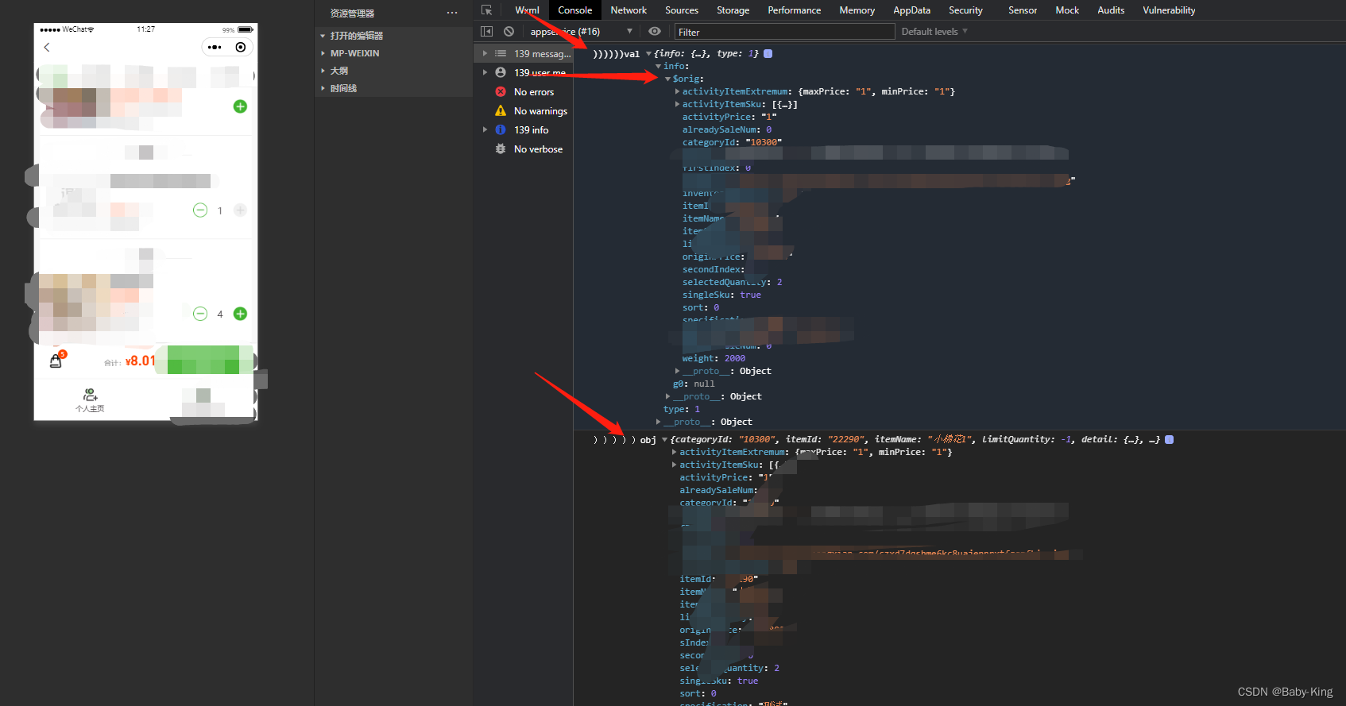Expand activityItemSku under obj
This screenshot has width=1346, height=706.
point(674,465)
